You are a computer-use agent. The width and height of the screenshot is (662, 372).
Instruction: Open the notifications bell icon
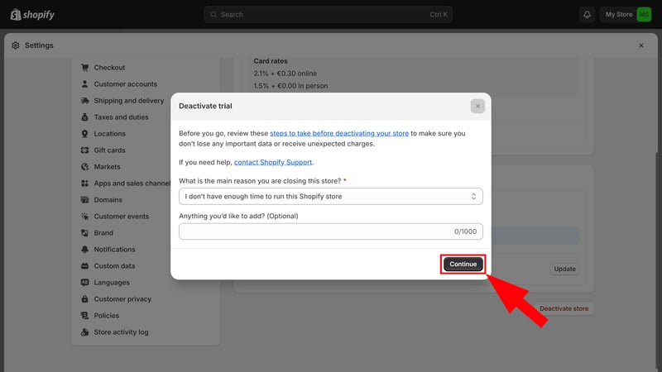(587, 14)
